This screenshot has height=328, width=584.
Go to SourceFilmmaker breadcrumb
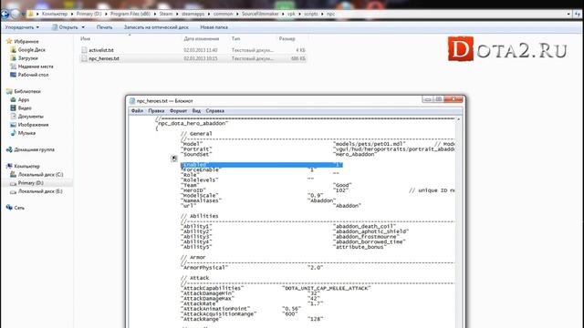coord(260,14)
